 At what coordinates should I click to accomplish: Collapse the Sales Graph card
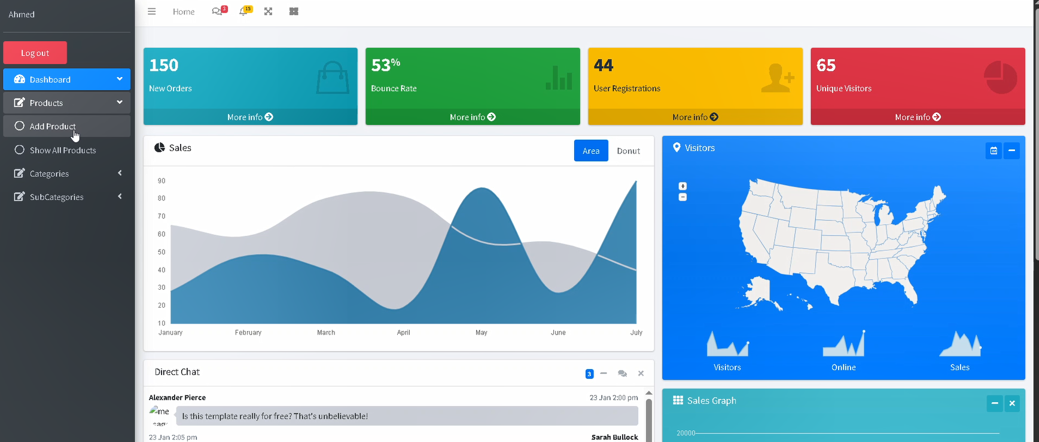995,403
